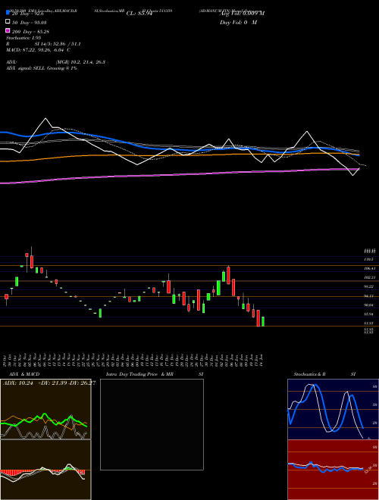Click the MACD values line
The image size is (379, 500).
click(x=39, y=50)
